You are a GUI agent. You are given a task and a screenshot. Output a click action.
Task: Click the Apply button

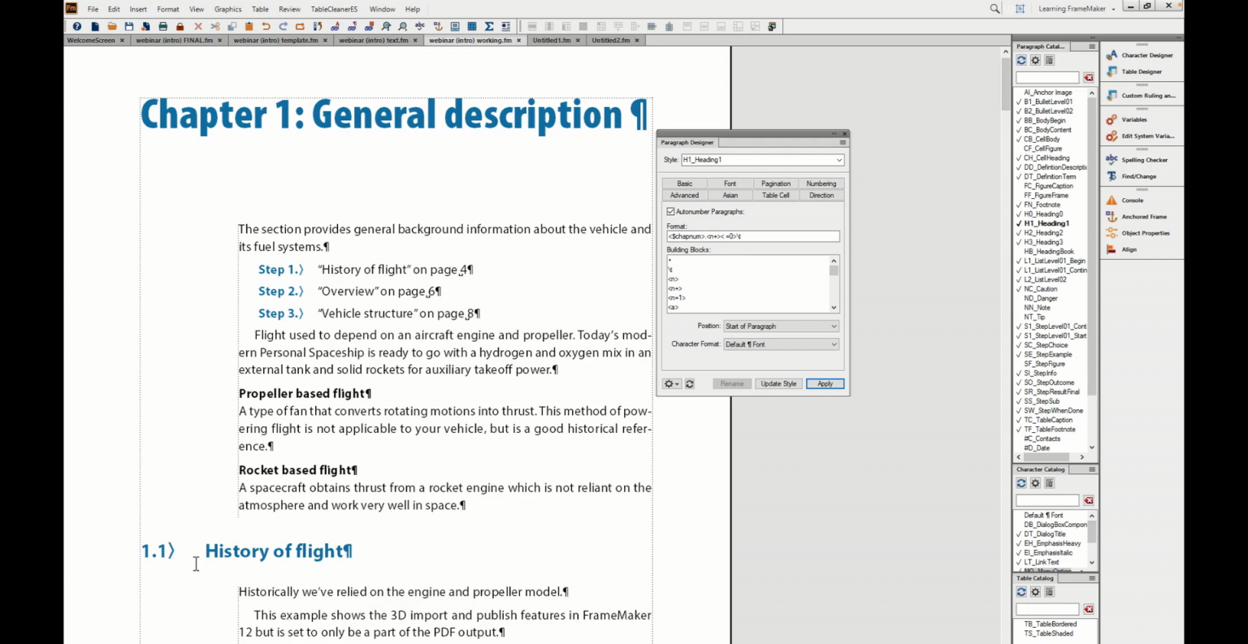[825, 383]
